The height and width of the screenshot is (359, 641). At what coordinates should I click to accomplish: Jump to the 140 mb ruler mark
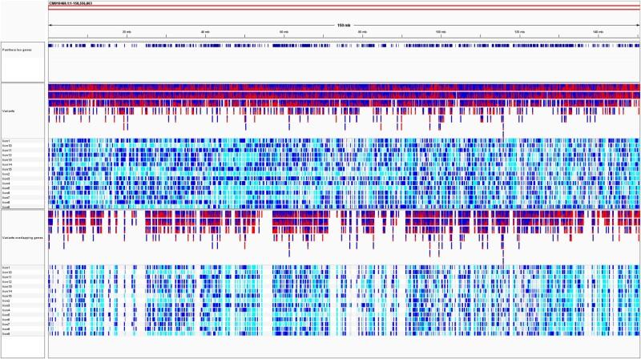(598, 31)
